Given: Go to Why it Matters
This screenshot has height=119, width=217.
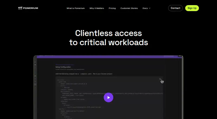Looking at the screenshot, I should pyautogui.click(x=97, y=8).
